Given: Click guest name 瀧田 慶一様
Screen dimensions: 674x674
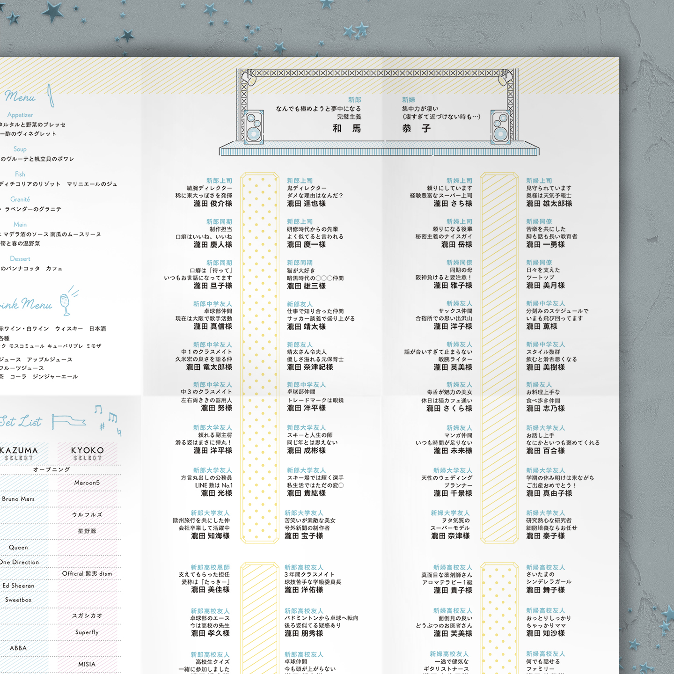Looking at the screenshot, I should (x=307, y=245).
